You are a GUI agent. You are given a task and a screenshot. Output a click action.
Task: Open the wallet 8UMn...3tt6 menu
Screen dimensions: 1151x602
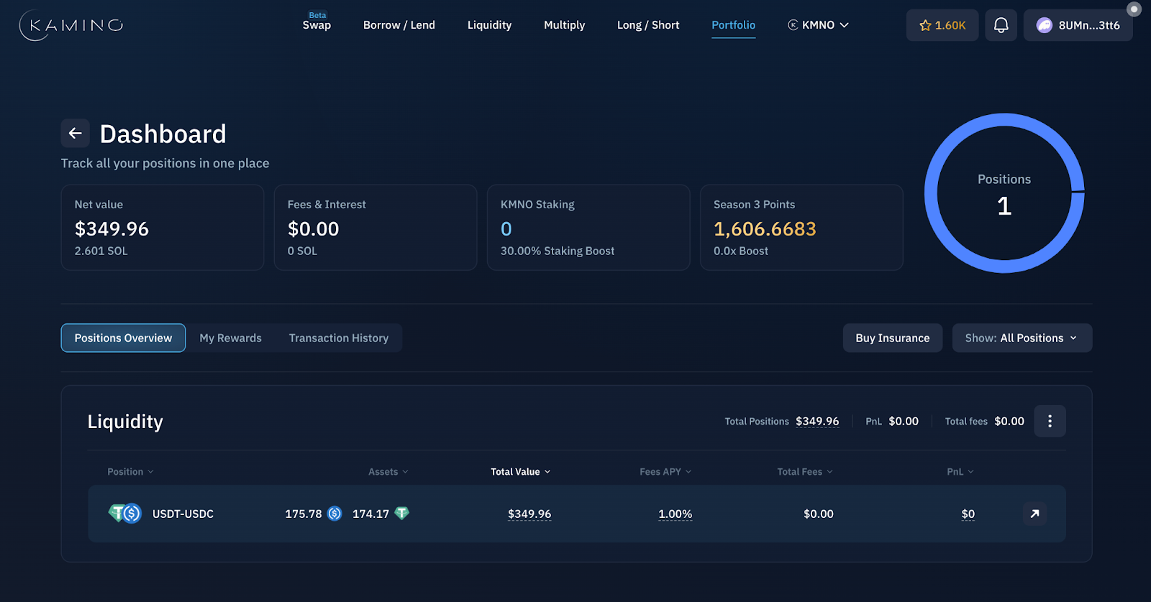(x=1078, y=25)
